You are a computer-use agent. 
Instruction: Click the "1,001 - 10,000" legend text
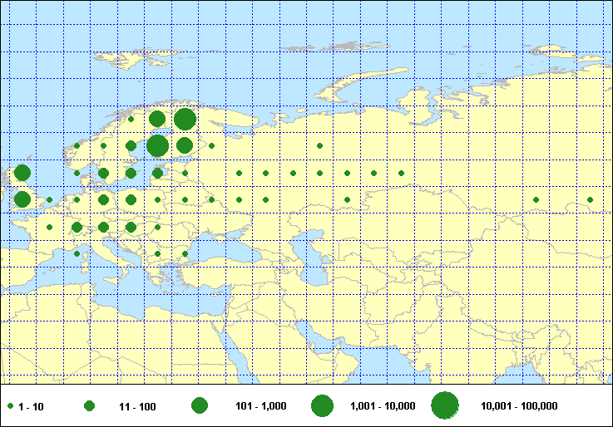(x=378, y=406)
